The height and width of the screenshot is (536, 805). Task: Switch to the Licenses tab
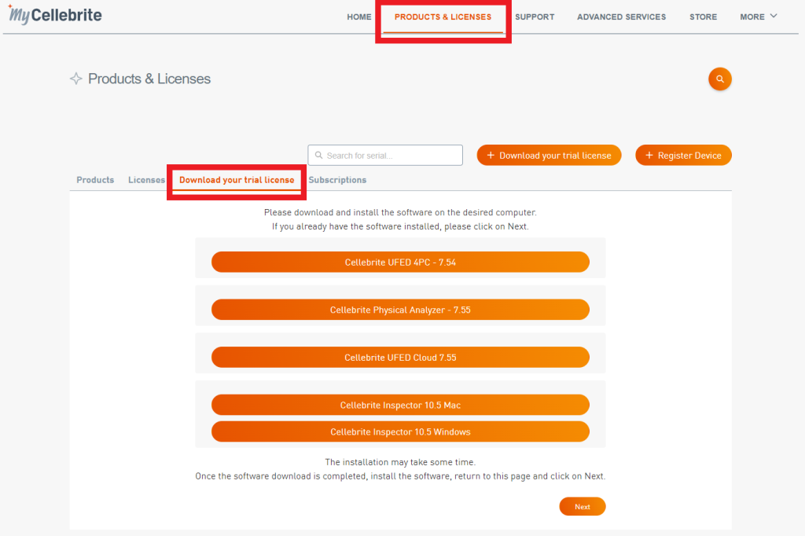pyautogui.click(x=146, y=180)
